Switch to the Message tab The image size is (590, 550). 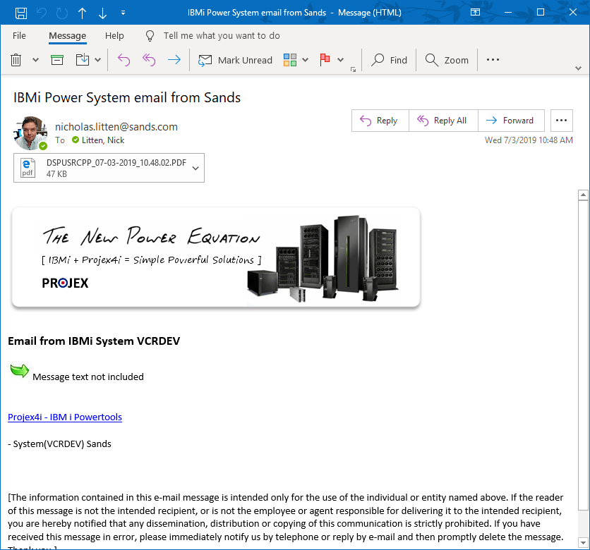(67, 36)
